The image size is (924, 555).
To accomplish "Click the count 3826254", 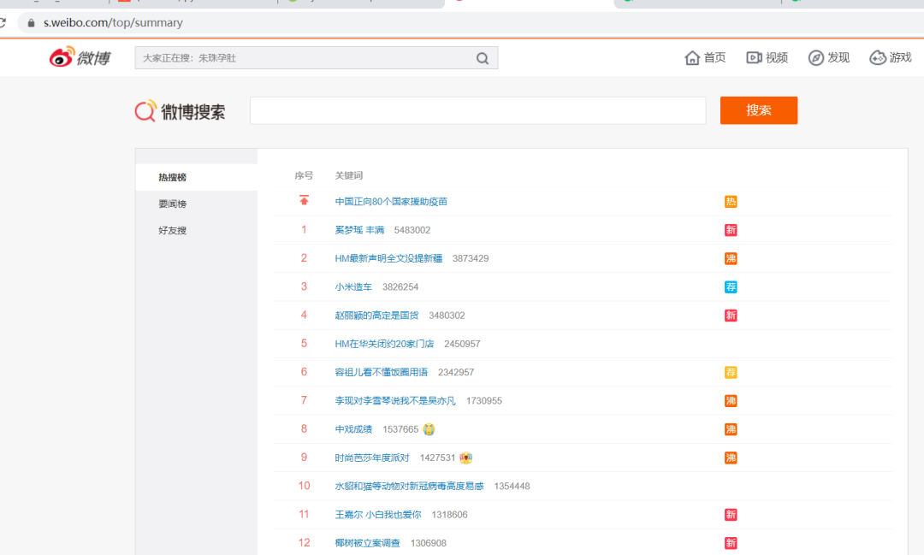I will (400, 287).
